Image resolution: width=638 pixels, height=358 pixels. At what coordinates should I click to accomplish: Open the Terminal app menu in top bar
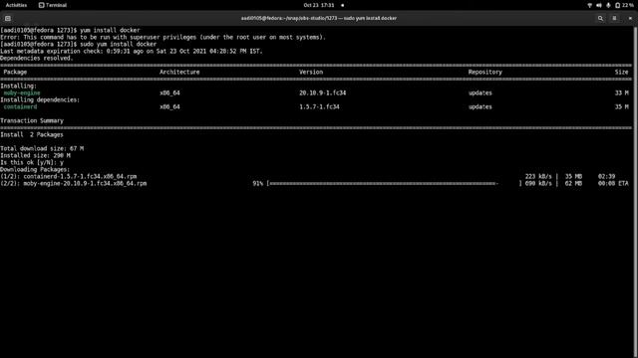click(x=53, y=5)
